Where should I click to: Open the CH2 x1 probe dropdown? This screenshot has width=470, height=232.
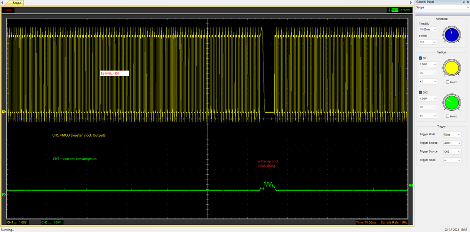point(428,116)
